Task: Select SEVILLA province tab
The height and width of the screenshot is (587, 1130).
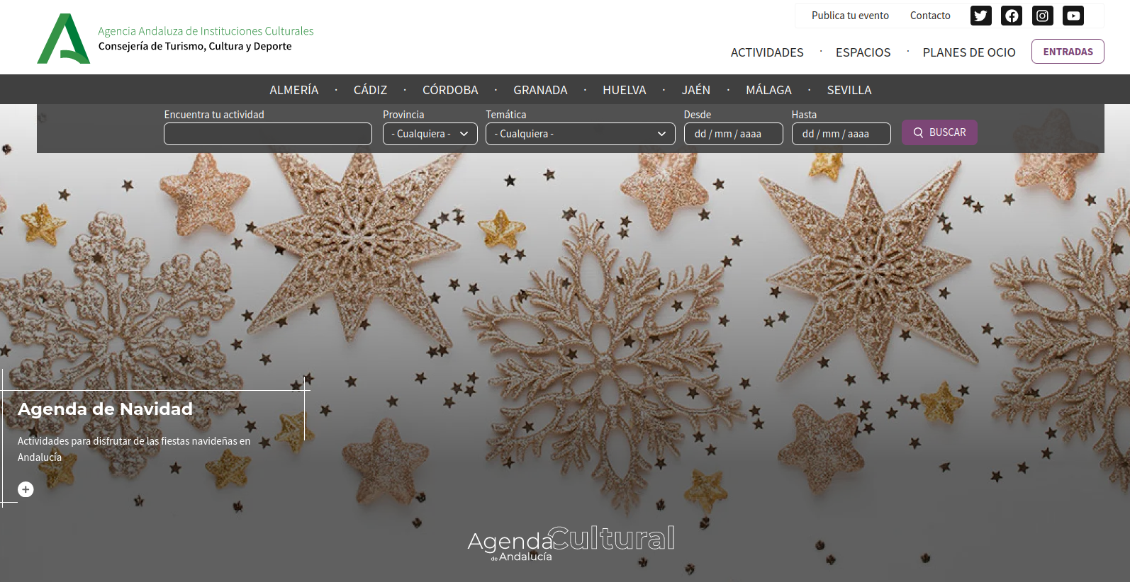Action: coord(849,90)
